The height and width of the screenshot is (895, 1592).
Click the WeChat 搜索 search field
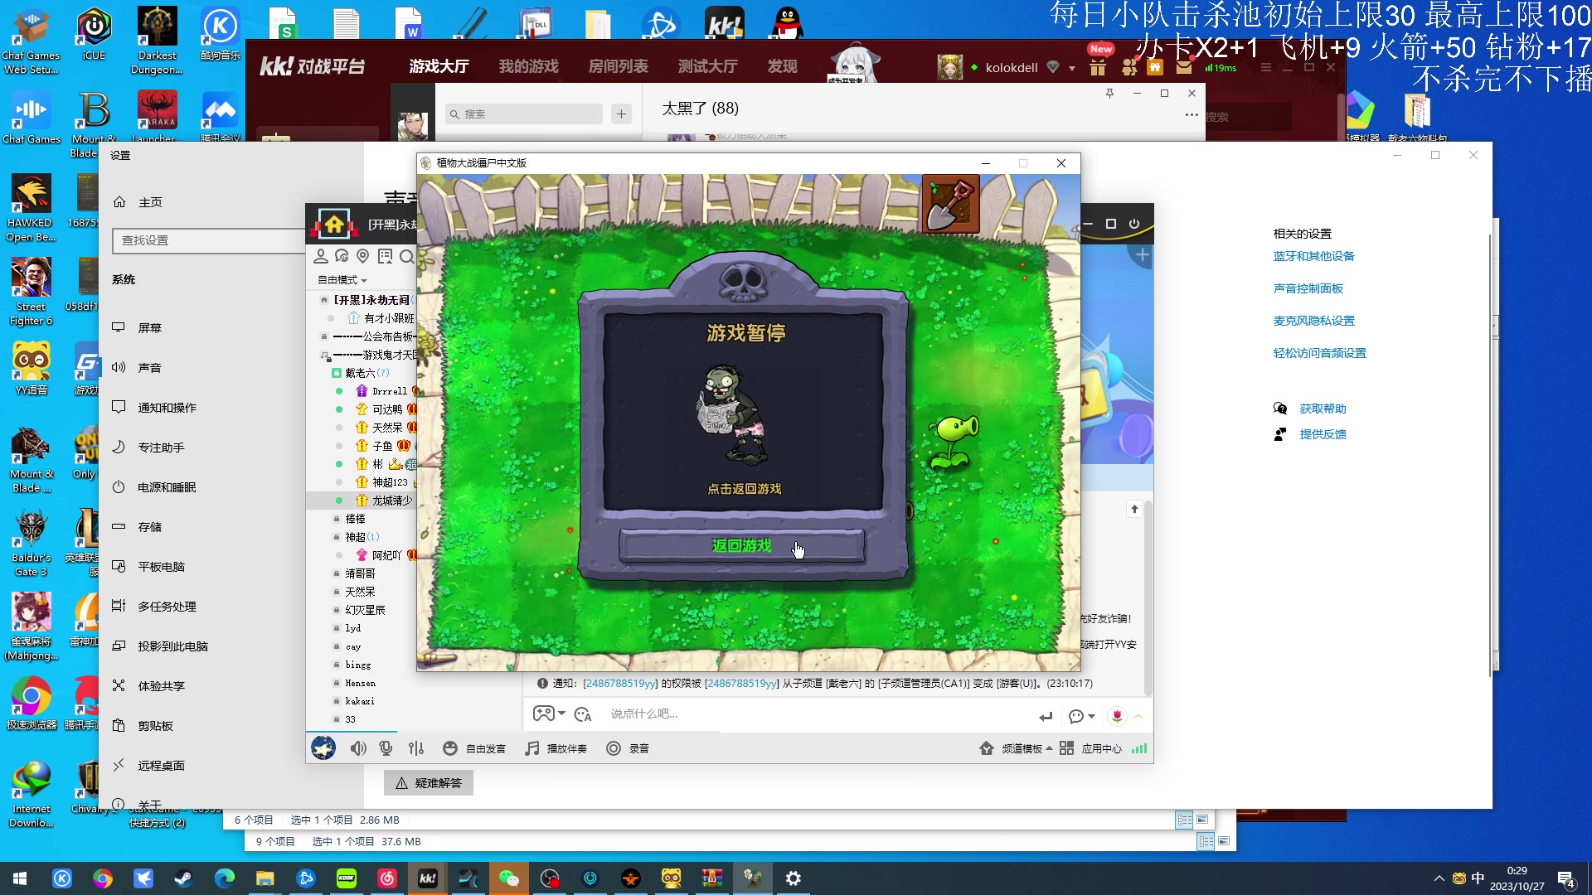coord(524,114)
